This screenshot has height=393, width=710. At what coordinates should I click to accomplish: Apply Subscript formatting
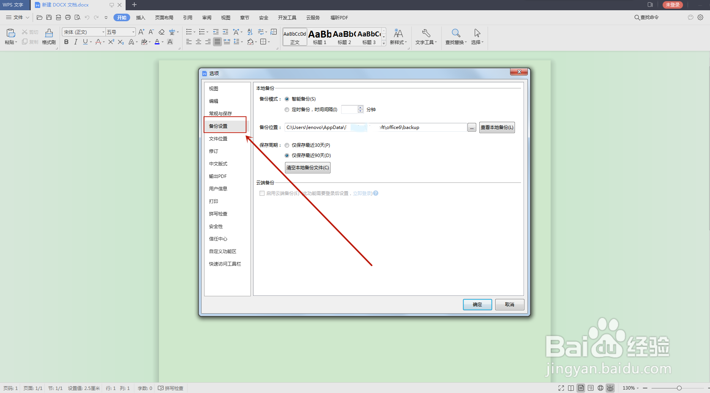click(121, 42)
